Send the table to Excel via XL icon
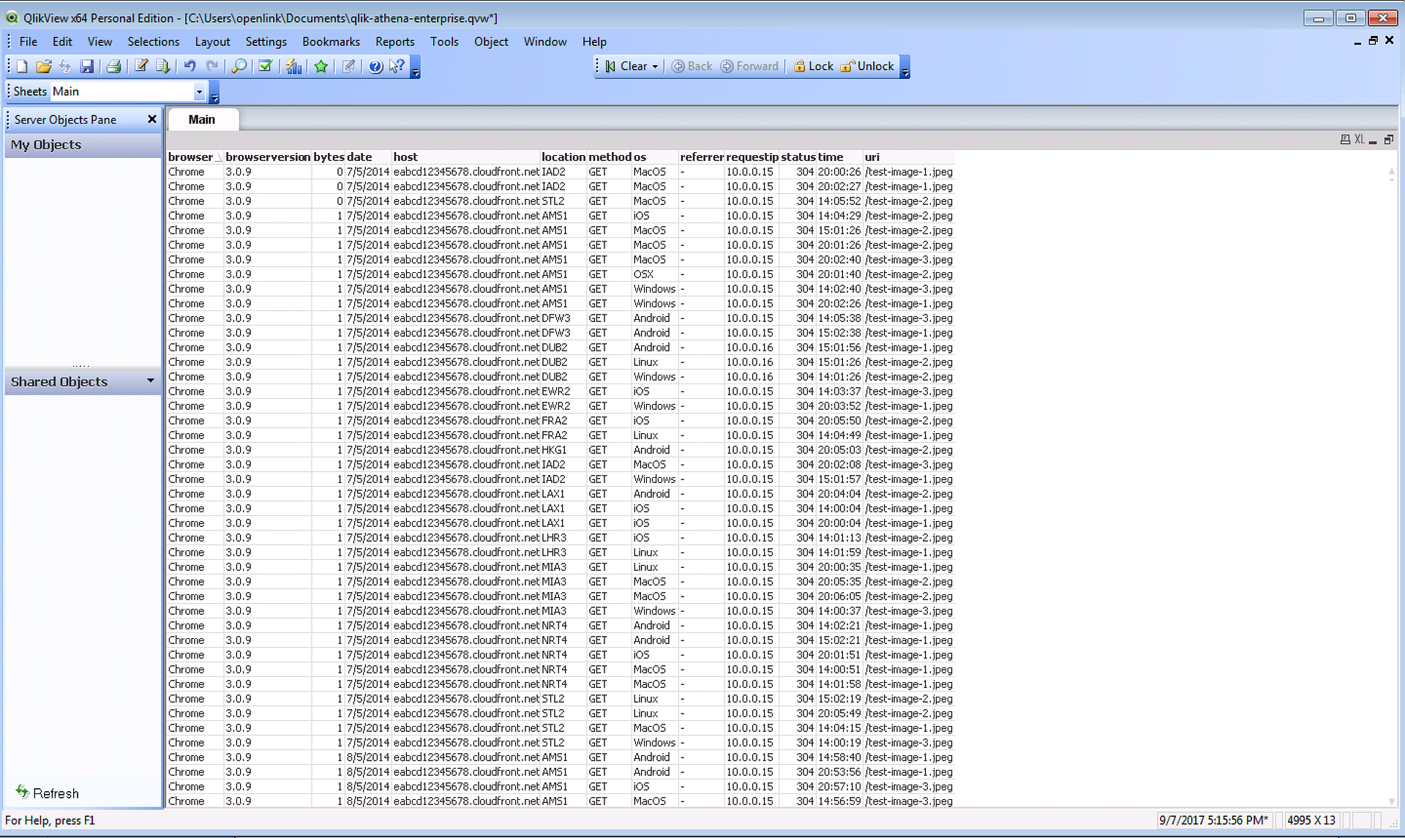Screen dimensions: 1405x838 coord(1359,139)
